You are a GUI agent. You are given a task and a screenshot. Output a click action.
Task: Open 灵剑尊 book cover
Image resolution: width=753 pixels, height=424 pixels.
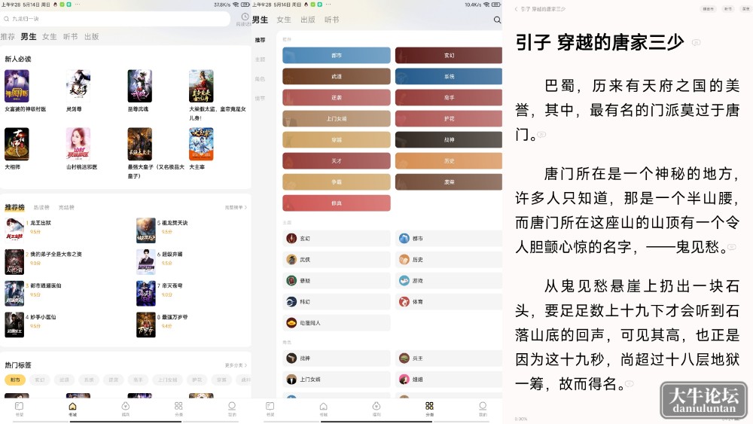pos(78,86)
